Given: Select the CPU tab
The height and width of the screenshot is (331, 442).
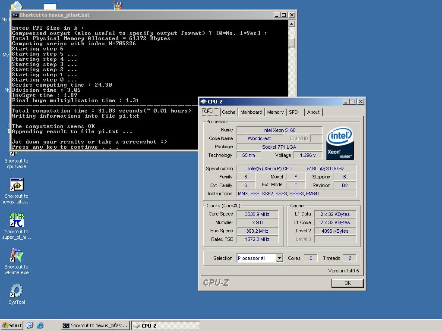Looking at the screenshot, I should coord(211,112).
